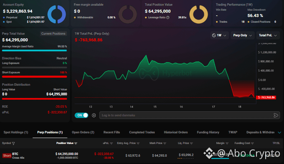Sort by uPnL column icon

112,143
